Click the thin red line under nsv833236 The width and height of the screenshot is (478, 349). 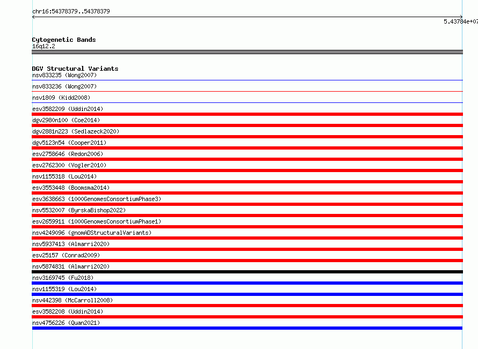tap(247, 91)
